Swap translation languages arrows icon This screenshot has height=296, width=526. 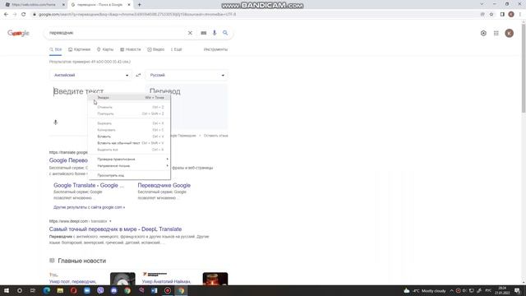pyautogui.click(x=138, y=75)
